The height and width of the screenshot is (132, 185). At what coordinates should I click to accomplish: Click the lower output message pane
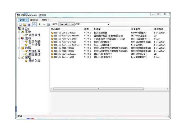pyautogui.click(x=109, y=103)
